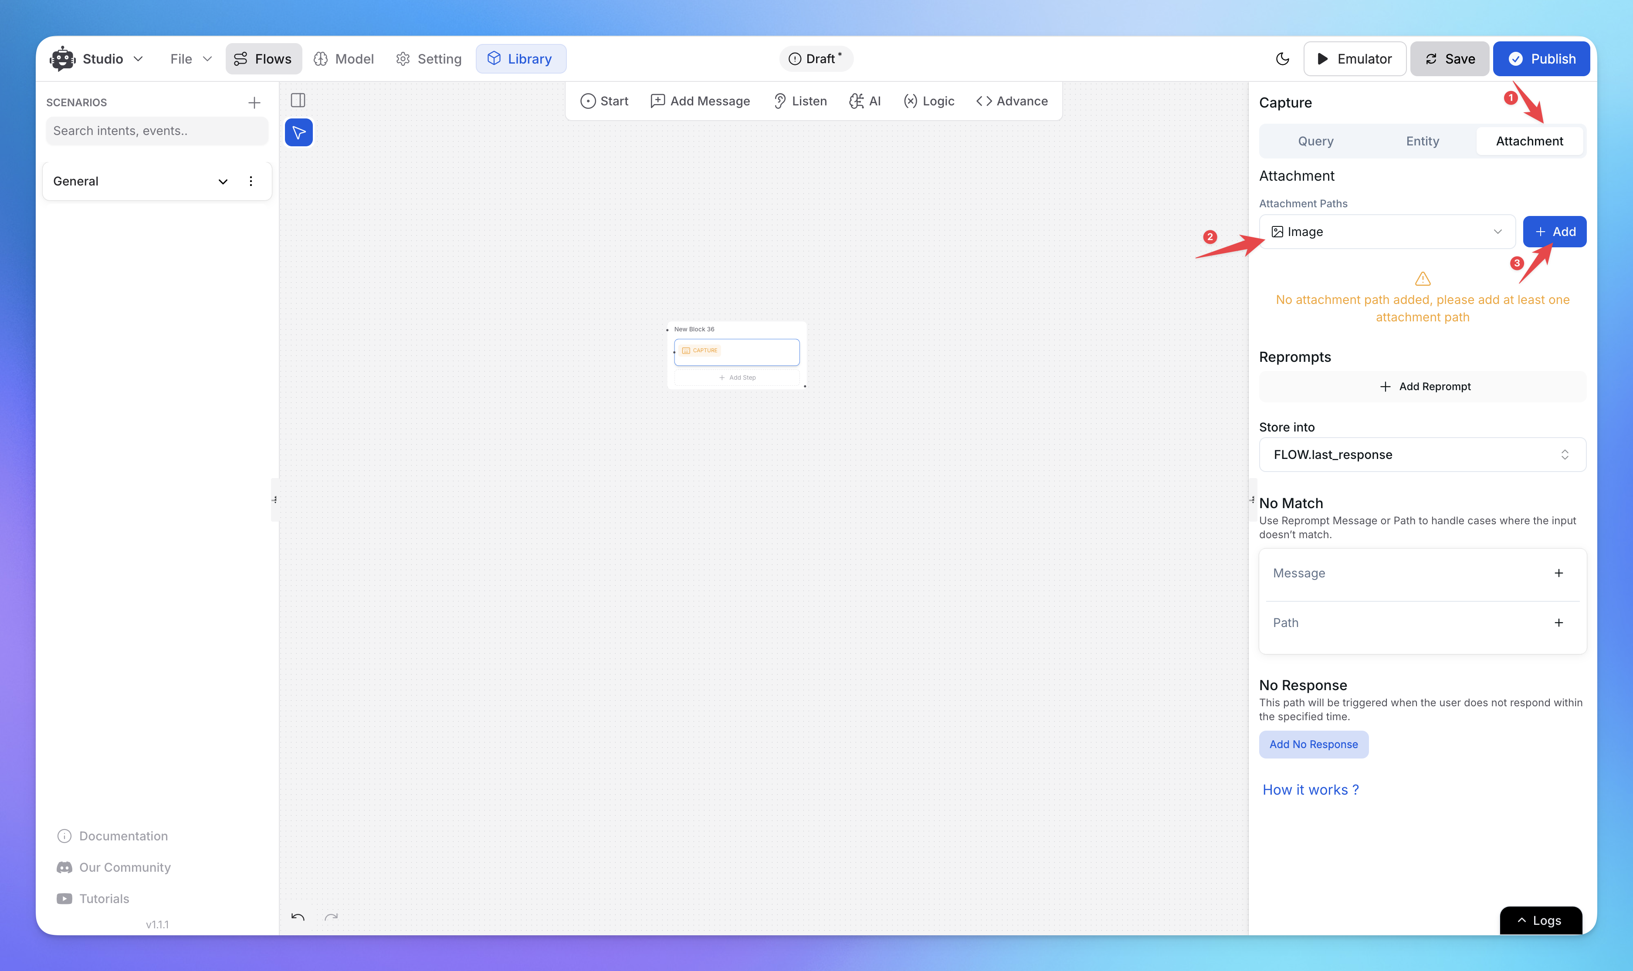Screen dimensions: 1633x971
Task: Open the Logic toolbar option
Action: pos(929,101)
